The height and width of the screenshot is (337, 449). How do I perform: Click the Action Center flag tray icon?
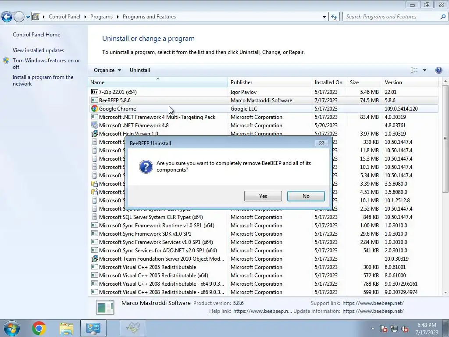click(384, 329)
